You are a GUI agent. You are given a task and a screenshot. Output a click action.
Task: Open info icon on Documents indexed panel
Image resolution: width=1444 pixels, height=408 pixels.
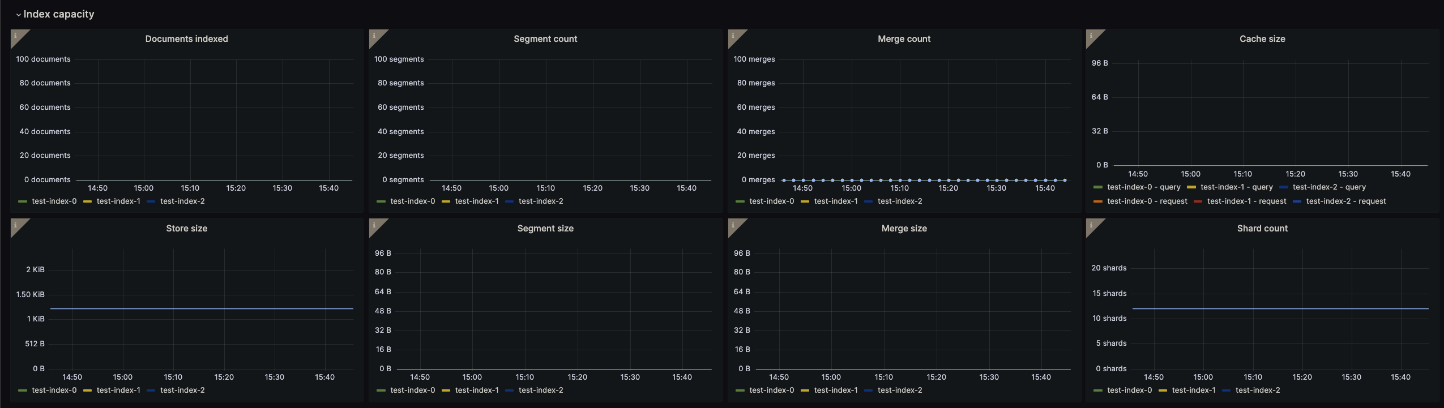(16, 36)
